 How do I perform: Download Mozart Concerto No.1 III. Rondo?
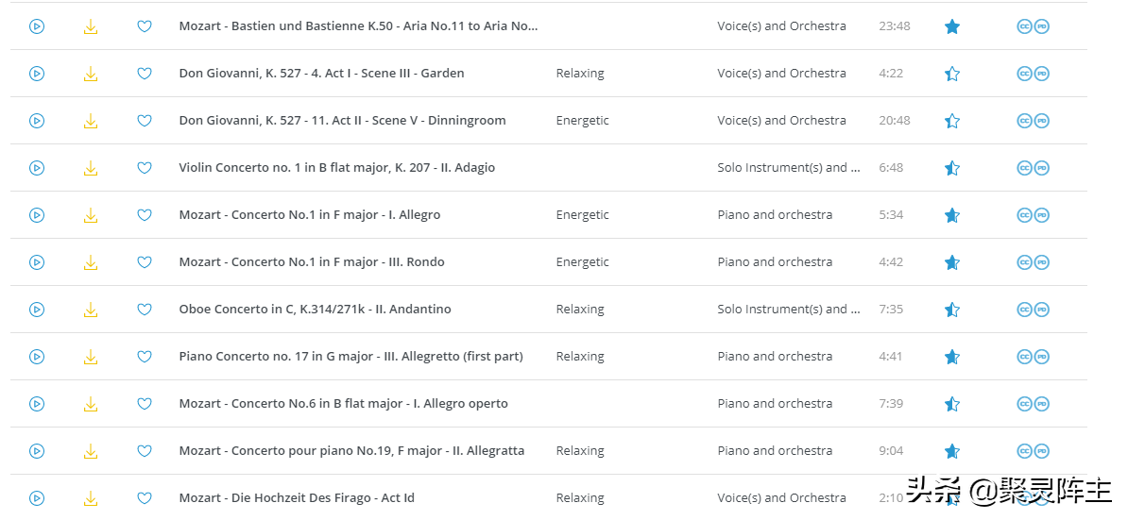click(x=91, y=262)
